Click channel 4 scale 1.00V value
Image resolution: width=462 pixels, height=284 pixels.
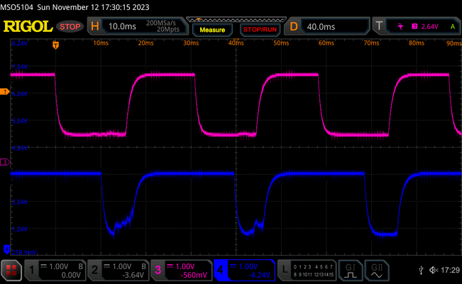[248, 266]
